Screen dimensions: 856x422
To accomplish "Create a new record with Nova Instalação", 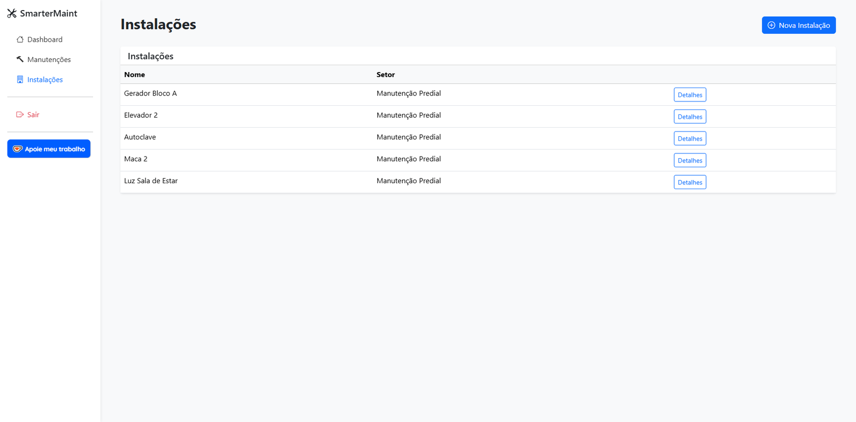I will (x=798, y=25).
